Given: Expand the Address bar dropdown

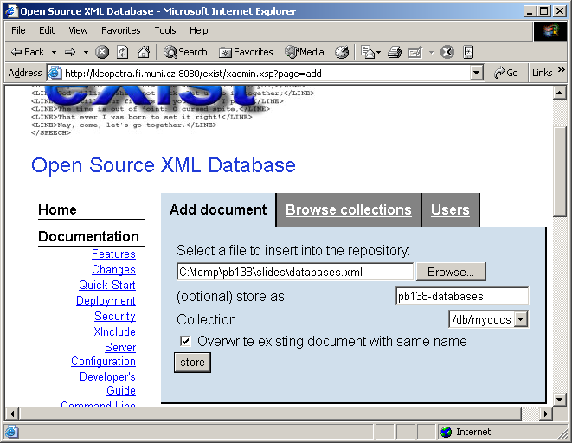Looking at the screenshot, I should click(x=476, y=73).
